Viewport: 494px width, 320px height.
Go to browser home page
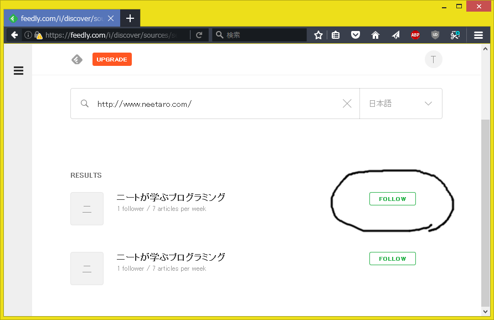tap(375, 35)
